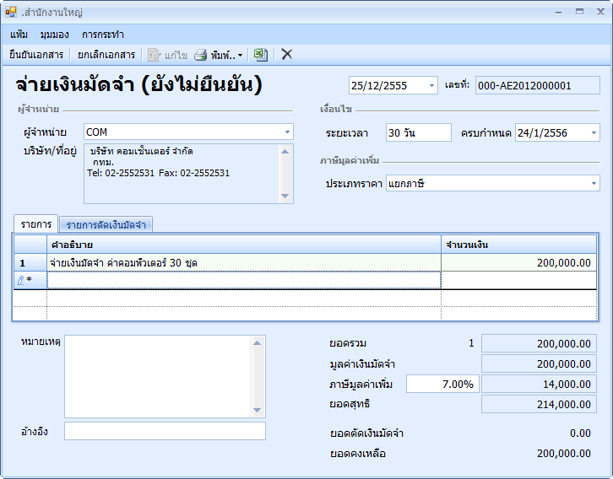
Task: Open the print options dropdown arrow
Action: (x=241, y=56)
